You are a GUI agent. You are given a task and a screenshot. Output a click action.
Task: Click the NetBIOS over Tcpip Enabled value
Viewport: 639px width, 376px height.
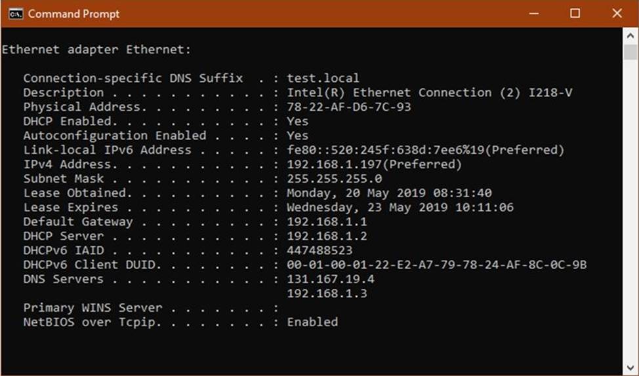tap(312, 322)
